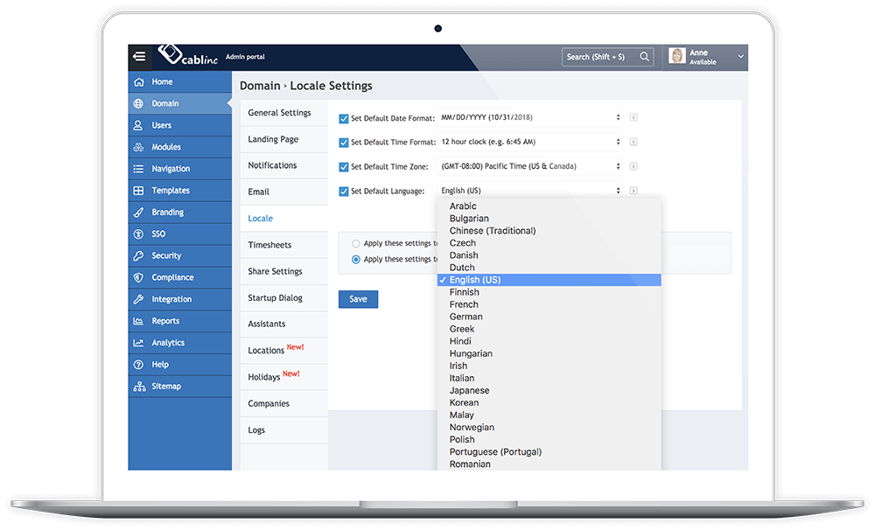Select the Templates section
This screenshot has height=530, width=875.
(x=168, y=190)
